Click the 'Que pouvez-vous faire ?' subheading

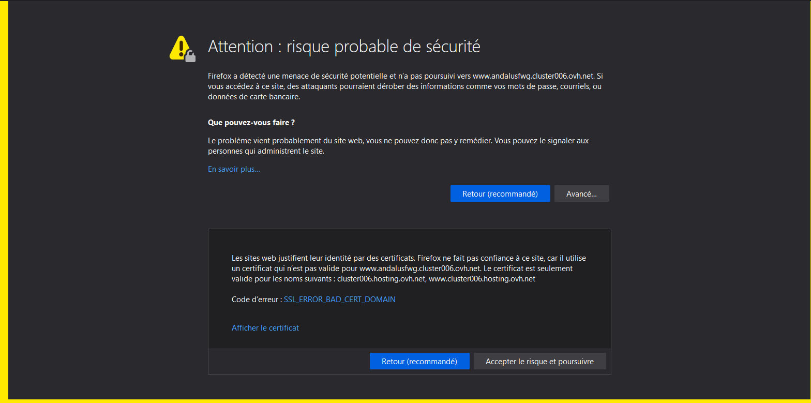251,123
